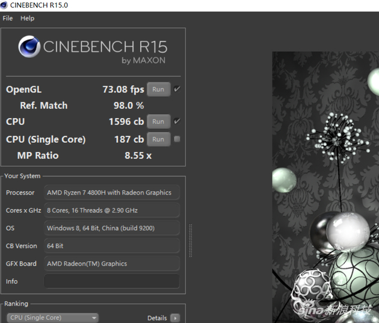
Task: Click the panel splitter grip handle
Action: tap(191, 240)
